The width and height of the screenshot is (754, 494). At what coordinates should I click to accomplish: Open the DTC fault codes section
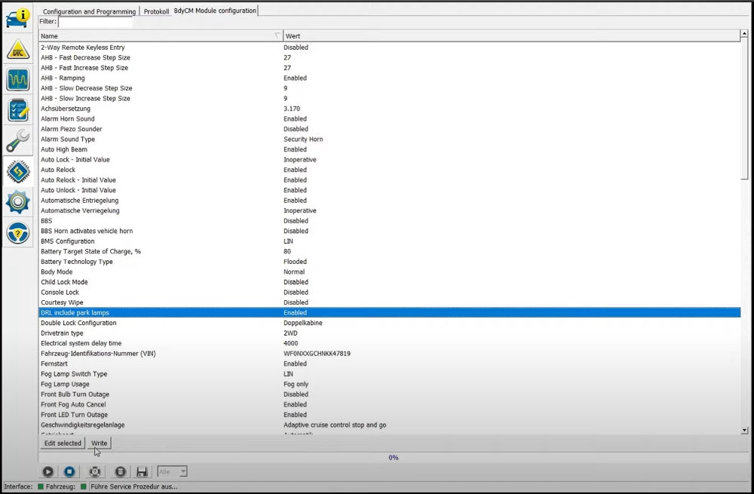coord(17,49)
